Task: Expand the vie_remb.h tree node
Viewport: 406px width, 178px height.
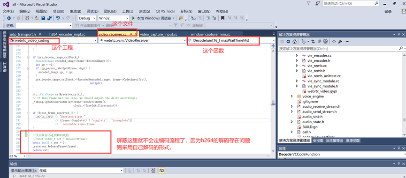Action: coord(297,71)
